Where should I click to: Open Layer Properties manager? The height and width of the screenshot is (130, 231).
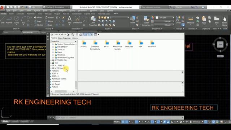point(93,21)
